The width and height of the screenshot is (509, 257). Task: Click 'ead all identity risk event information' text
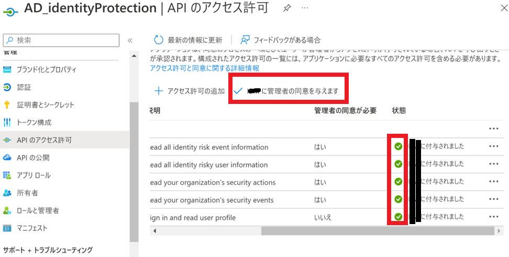pos(209,147)
